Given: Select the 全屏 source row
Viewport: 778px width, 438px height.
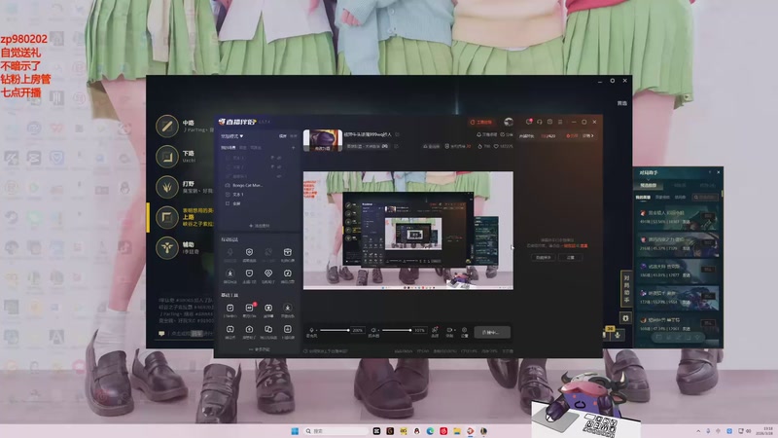Looking at the screenshot, I should pyautogui.click(x=258, y=203).
